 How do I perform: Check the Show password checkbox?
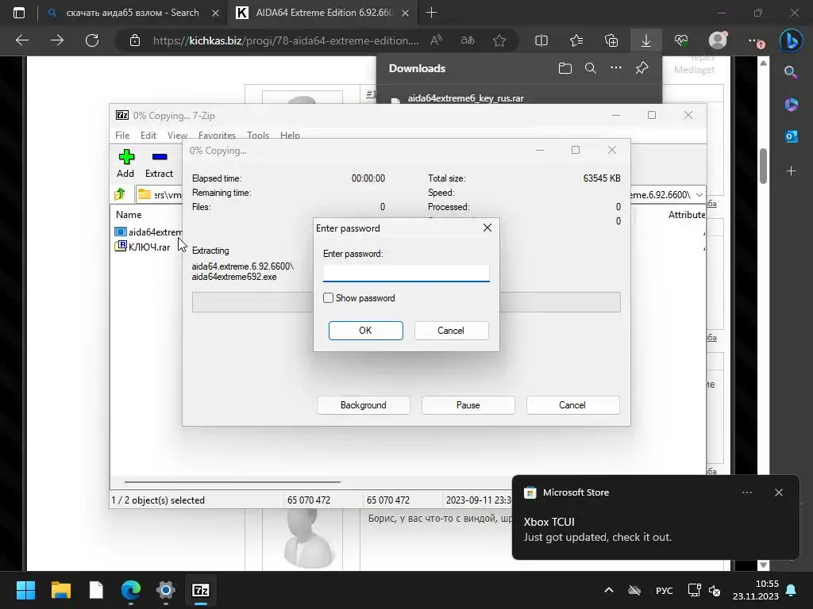tap(328, 298)
